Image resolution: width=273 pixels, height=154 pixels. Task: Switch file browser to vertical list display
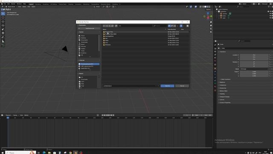(169, 26)
